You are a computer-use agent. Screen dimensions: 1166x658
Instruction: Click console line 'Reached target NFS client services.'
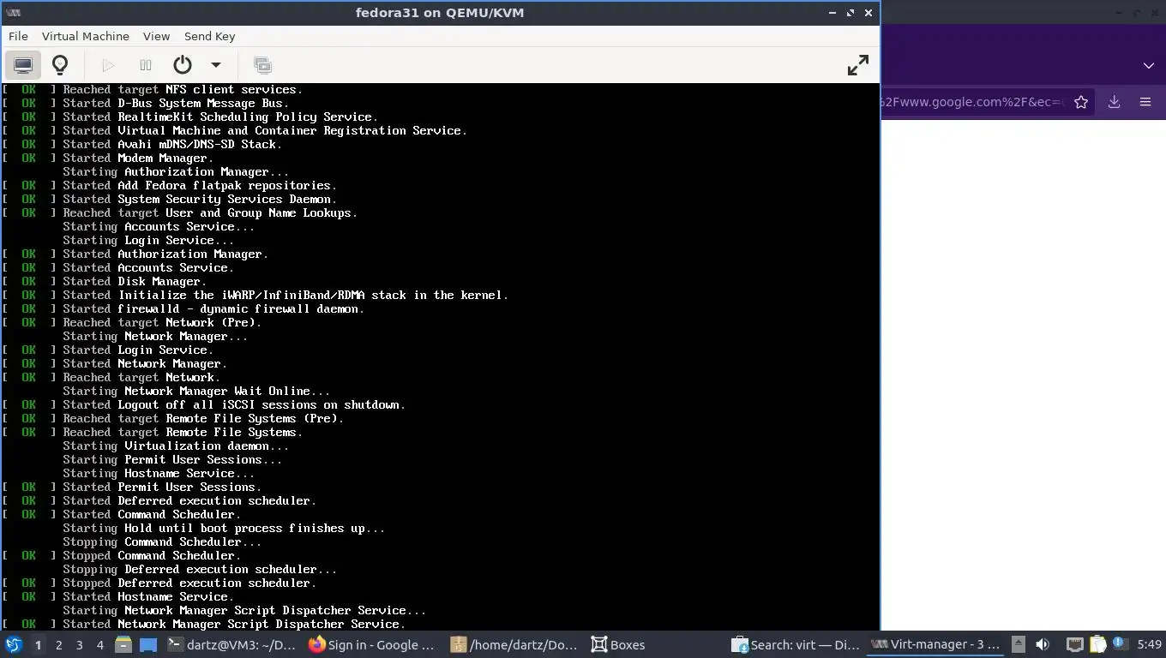coord(183,90)
